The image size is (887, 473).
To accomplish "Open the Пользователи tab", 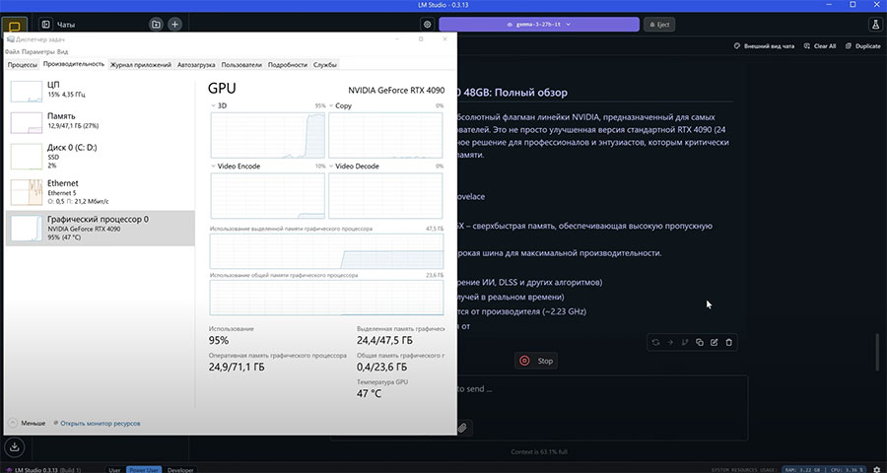I will 241,64.
